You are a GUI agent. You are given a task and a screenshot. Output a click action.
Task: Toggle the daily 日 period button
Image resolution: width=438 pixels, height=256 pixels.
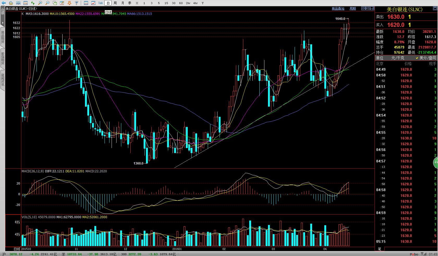coord(108,3)
